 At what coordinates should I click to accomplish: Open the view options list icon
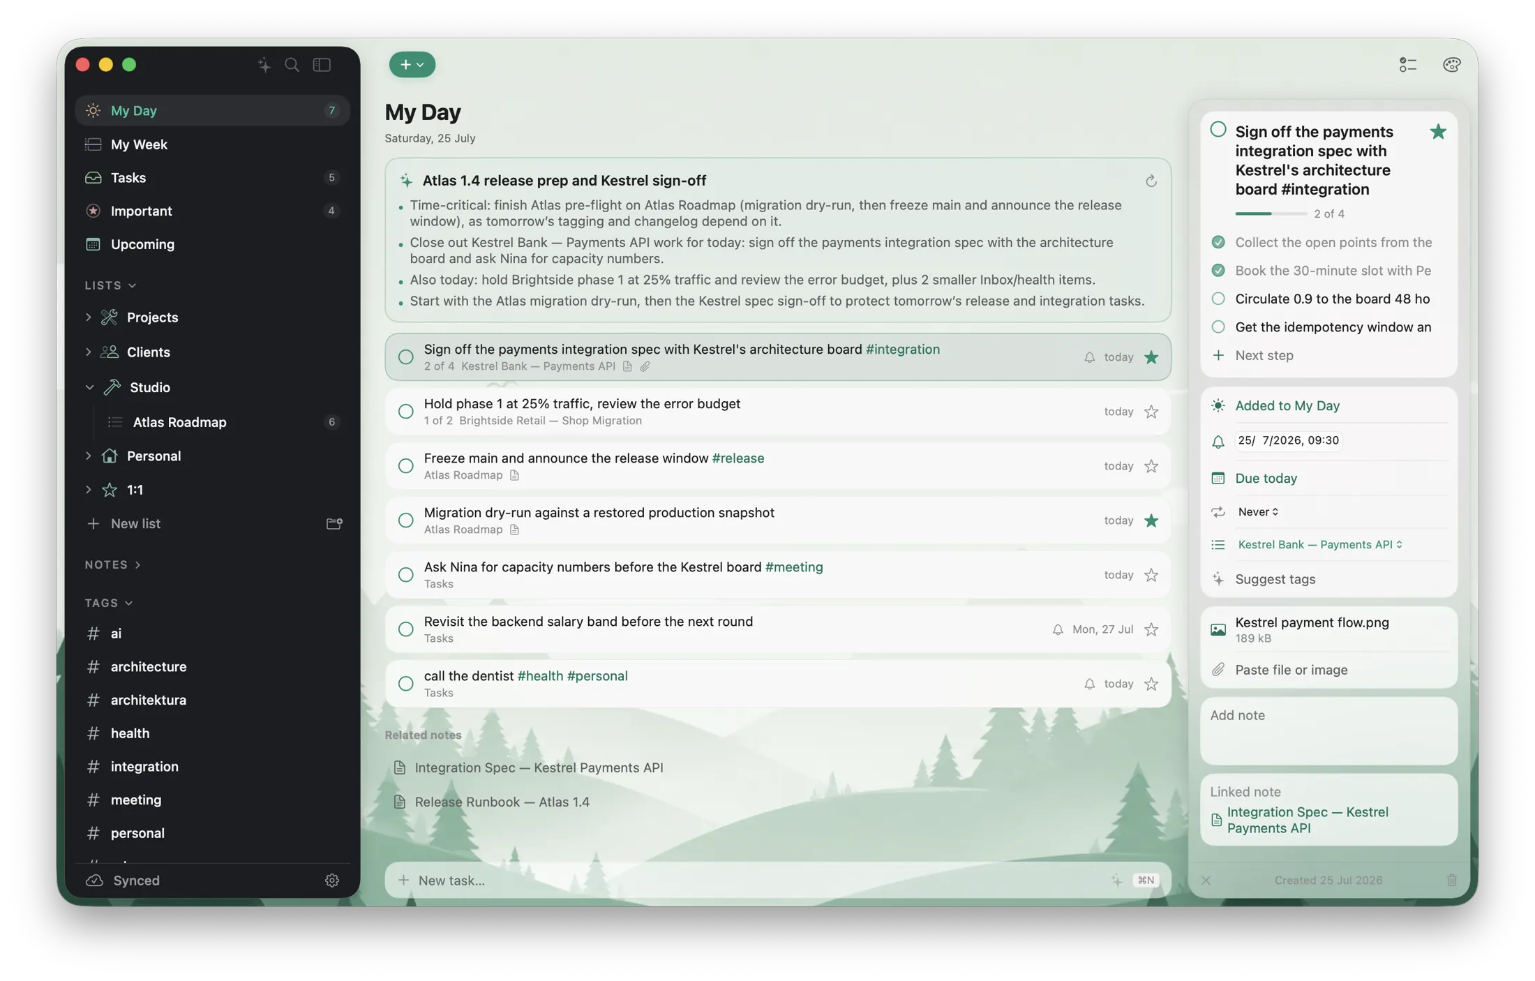(1407, 65)
